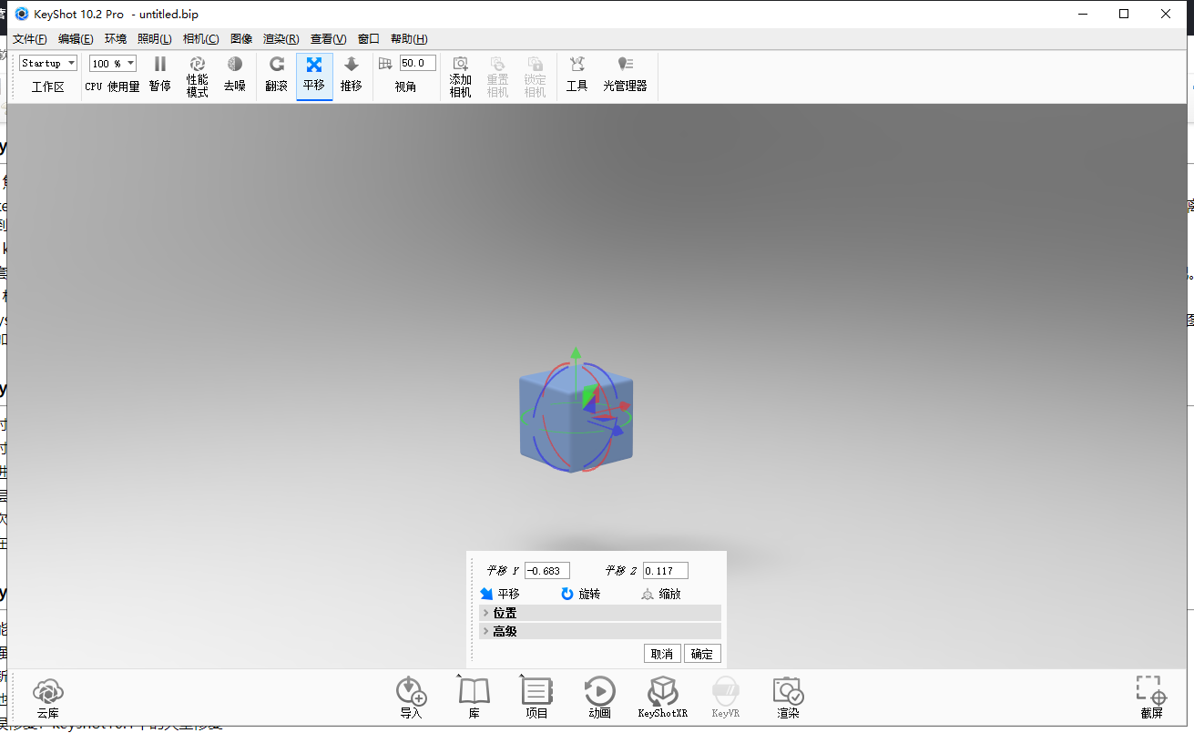Click the field of view value 50.0 field
1194x733 pixels.
tap(418, 63)
